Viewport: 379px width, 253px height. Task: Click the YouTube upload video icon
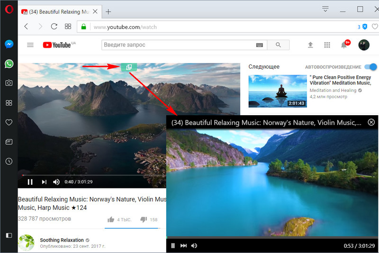pyautogui.click(x=310, y=45)
